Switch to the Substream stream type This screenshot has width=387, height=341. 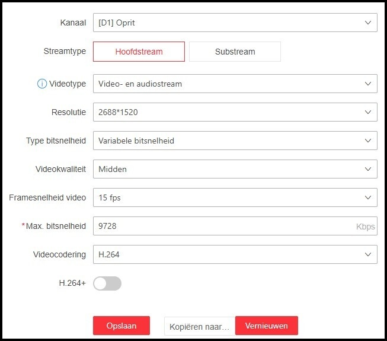[235, 52]
